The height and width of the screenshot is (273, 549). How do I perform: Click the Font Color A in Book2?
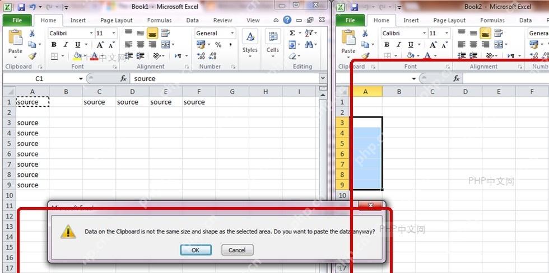coord(427,55)
